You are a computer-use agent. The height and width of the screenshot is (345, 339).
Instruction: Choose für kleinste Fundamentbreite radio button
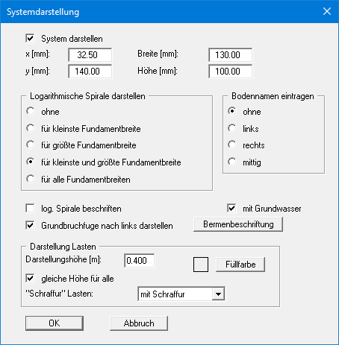pos(31,128)
